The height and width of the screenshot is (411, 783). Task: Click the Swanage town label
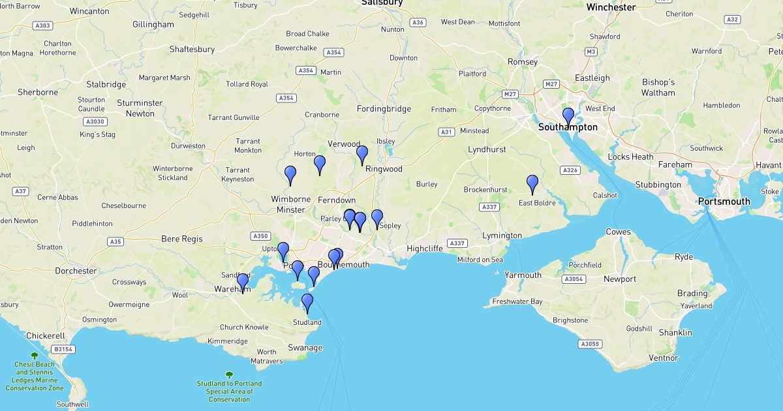pos(305,348)
